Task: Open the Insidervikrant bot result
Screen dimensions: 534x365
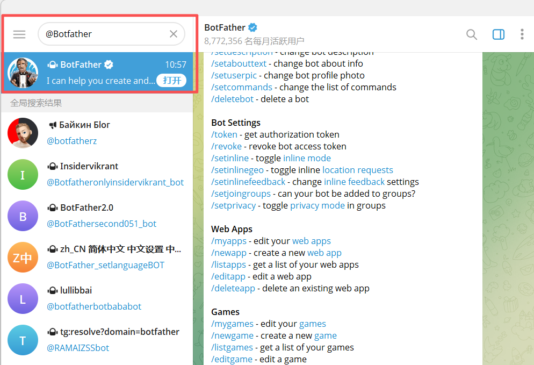Action: point(97,175)
